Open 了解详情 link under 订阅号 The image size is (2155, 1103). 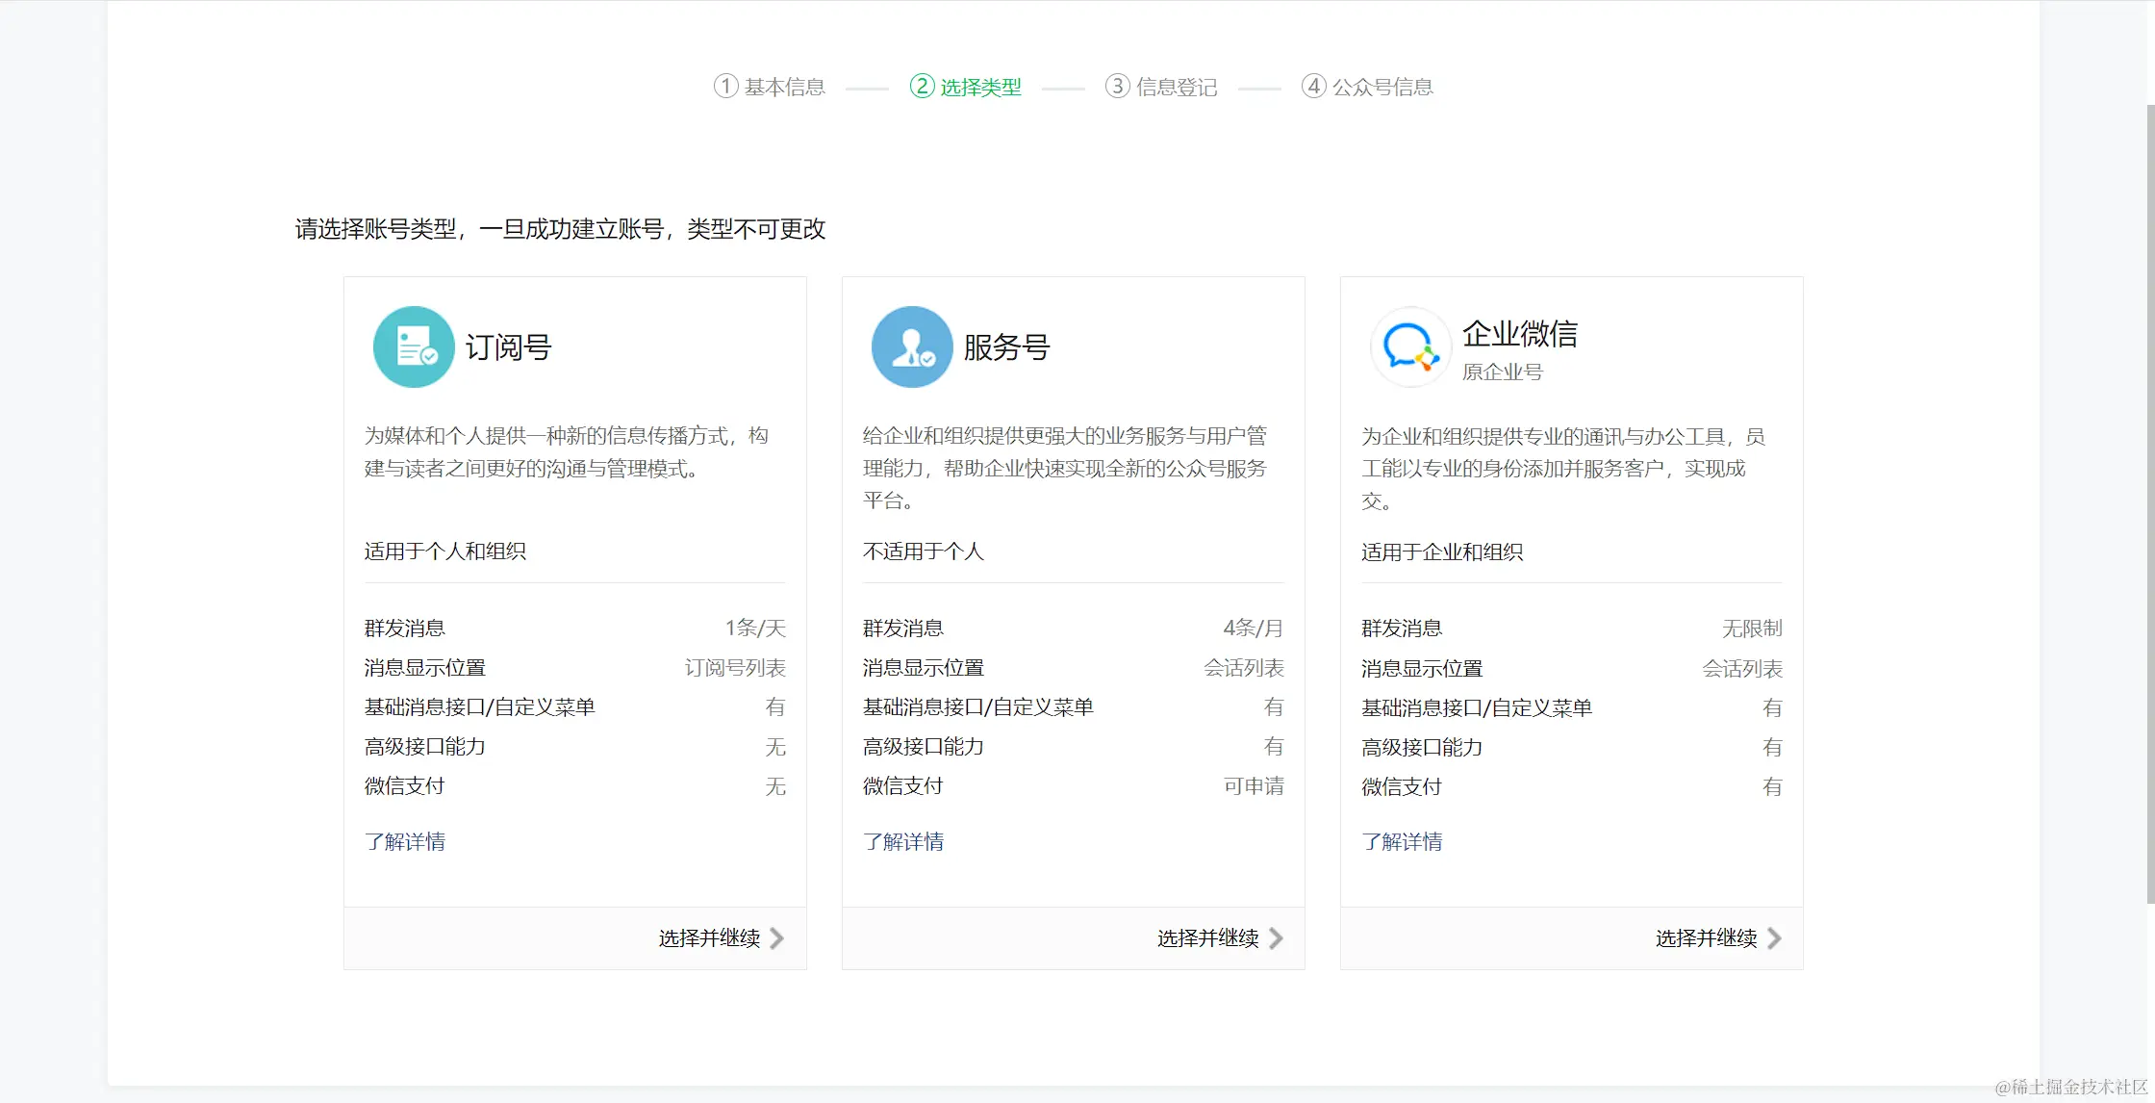click(405, 842)
